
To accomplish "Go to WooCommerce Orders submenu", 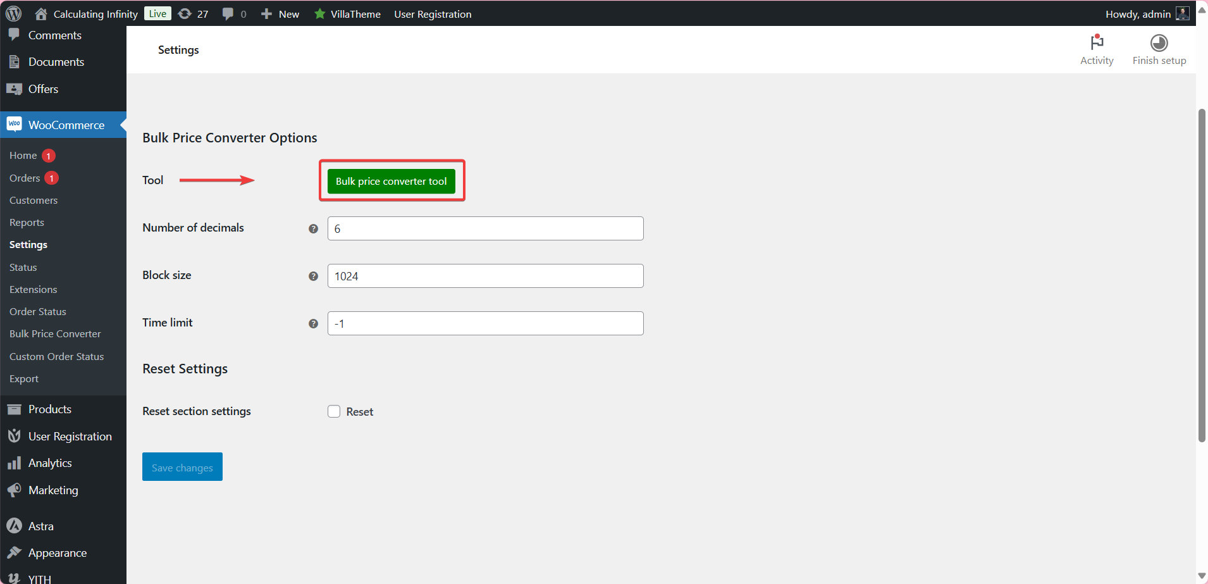I will coord(25,178).
